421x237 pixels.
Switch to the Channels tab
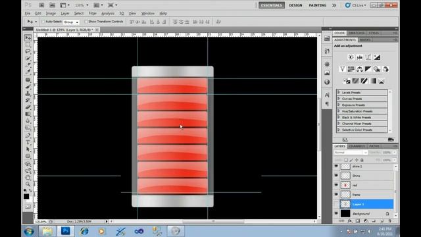tap(357, 146)
